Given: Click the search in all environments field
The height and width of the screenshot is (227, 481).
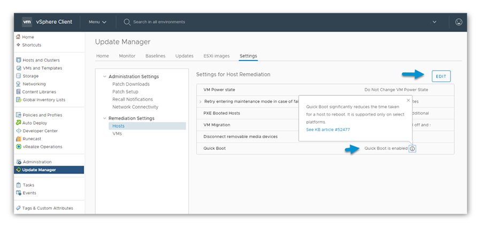Looking at the screenshot, I should click(x=159, y=22).
